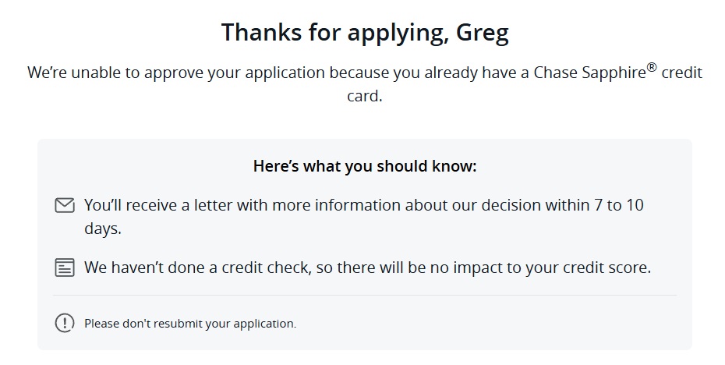This screenshot has width=725, height=365.
Task: Click the "Here's what you should know:" heading
Action: click(365, 166)
